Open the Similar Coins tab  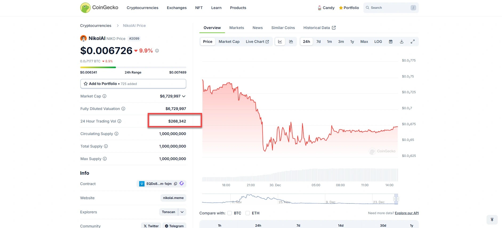point(283,28)
